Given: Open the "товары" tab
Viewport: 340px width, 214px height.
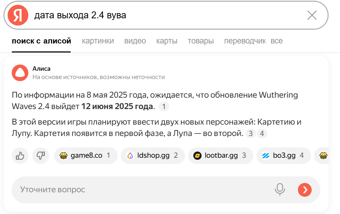Looking at the screenshot, I should [201, 41].
